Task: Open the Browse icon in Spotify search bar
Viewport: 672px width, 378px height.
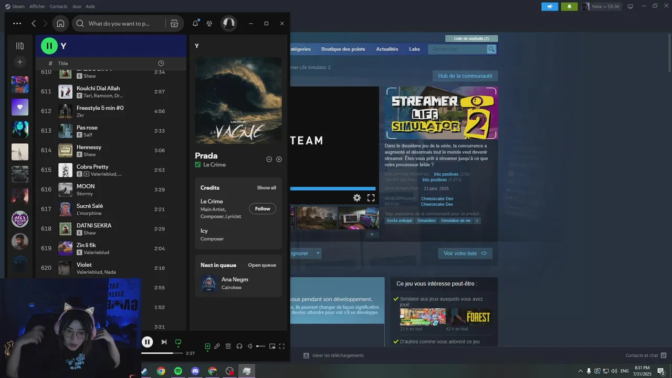Action: (174, 24)
